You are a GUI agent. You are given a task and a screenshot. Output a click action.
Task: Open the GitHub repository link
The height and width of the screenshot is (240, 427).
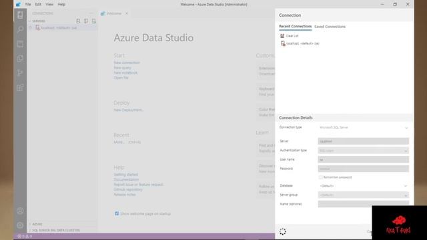coord(128,189)
